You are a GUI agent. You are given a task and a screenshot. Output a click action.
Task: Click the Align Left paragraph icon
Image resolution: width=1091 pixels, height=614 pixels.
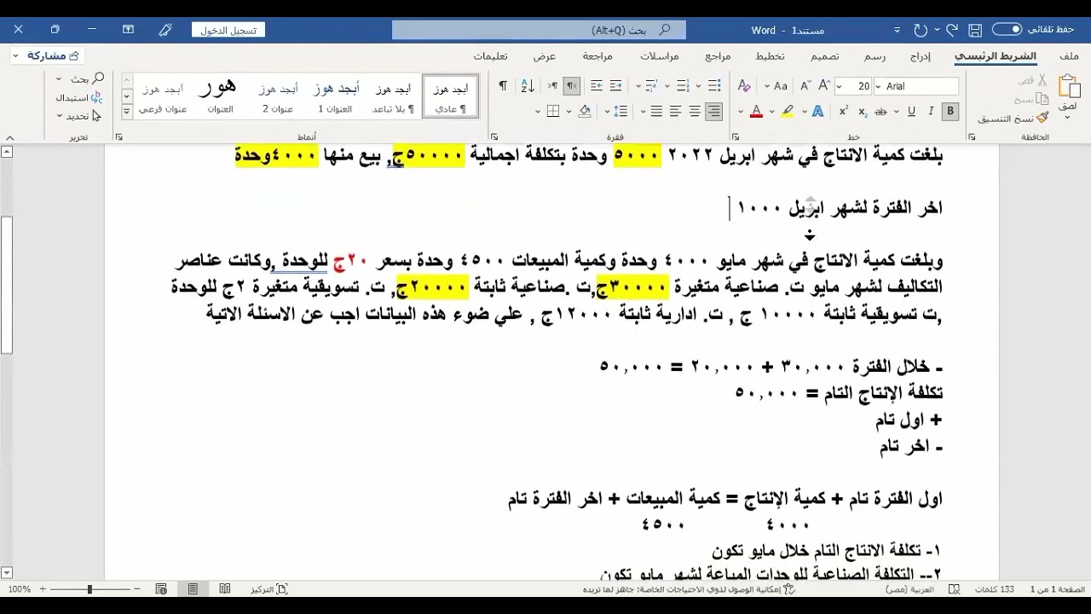tap(675, 111)
